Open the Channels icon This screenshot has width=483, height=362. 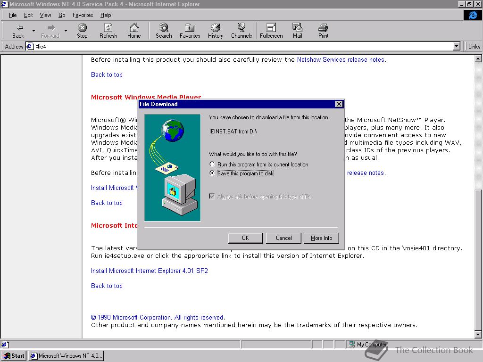click(x=241, y=30)
